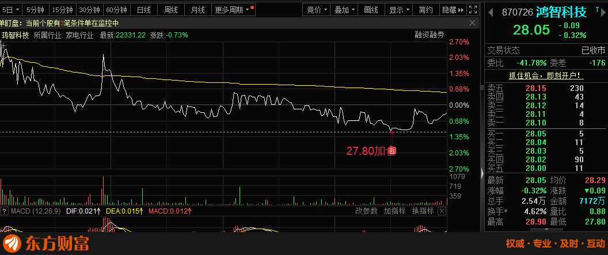Toggle the 简约 simple view
The height and width of the screenshot is (255, 608).
[425, 10]
